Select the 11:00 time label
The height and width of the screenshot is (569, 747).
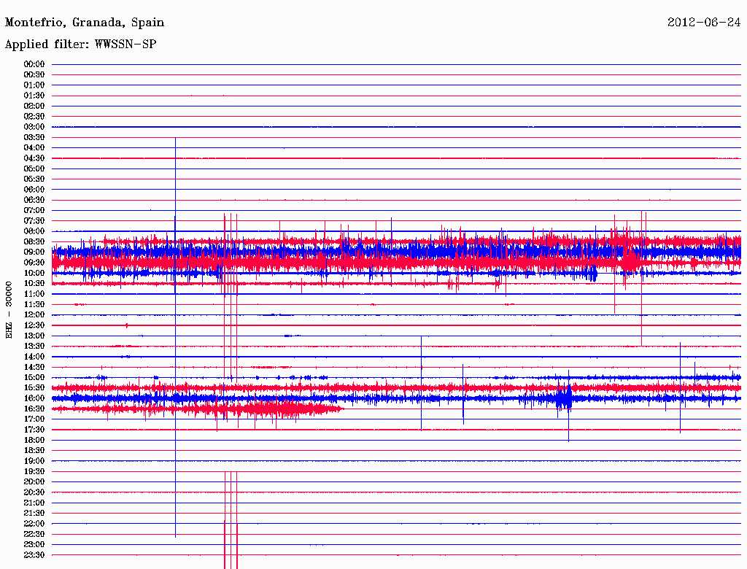[x=34, y=293]
